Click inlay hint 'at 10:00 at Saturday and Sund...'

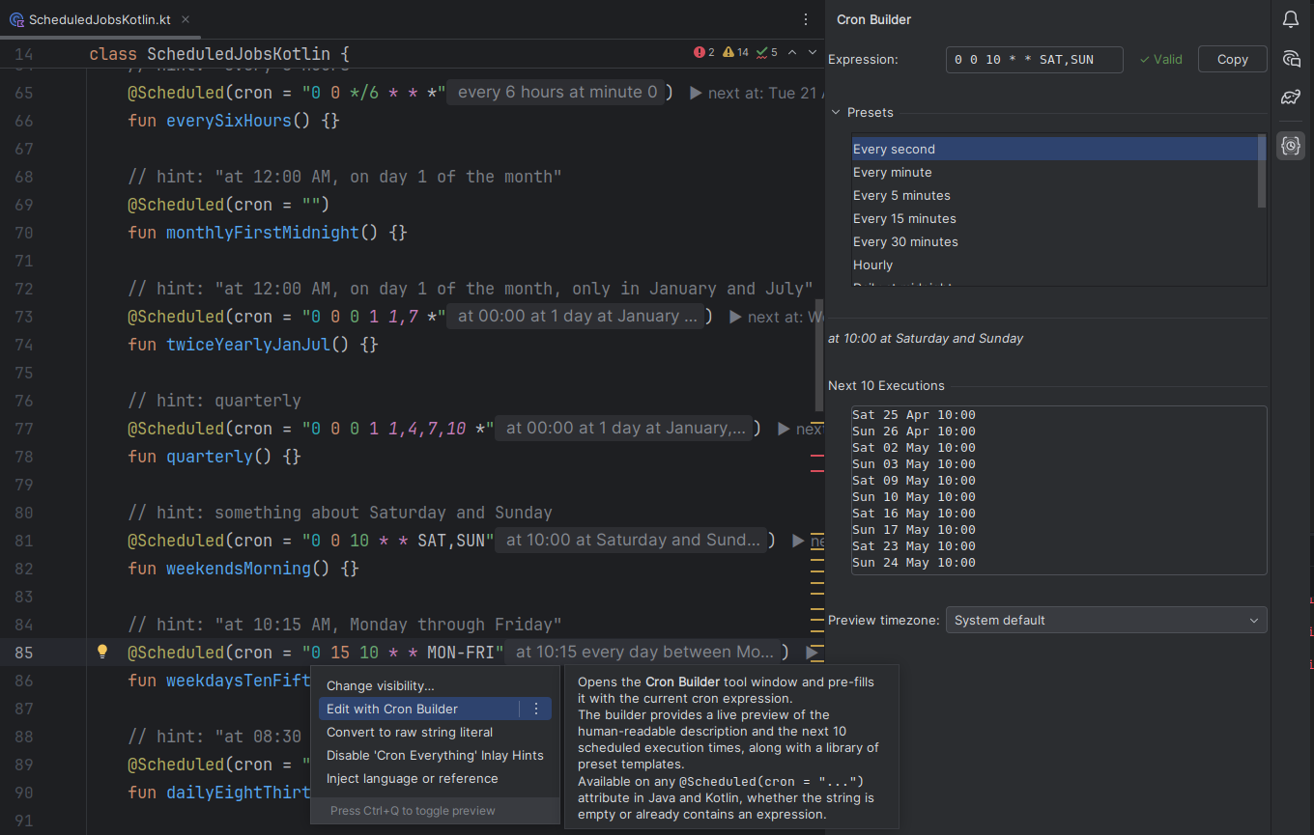pos(632,540)
